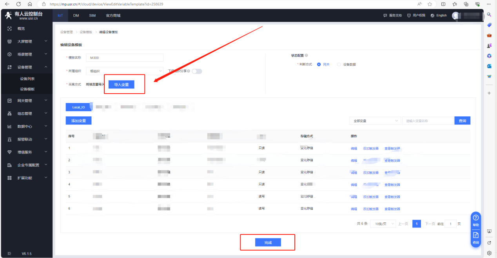Open the 全部变量 filter dropdown
Image resolution: width=497 pixels, height=258 pixels.
click(375, 121)
